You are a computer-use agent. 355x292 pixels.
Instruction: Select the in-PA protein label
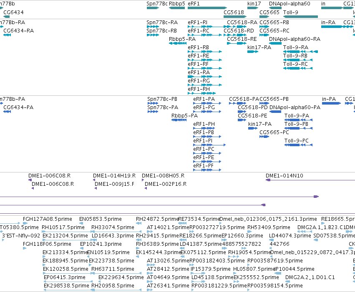pyautogui.click(x=329, y=99)
